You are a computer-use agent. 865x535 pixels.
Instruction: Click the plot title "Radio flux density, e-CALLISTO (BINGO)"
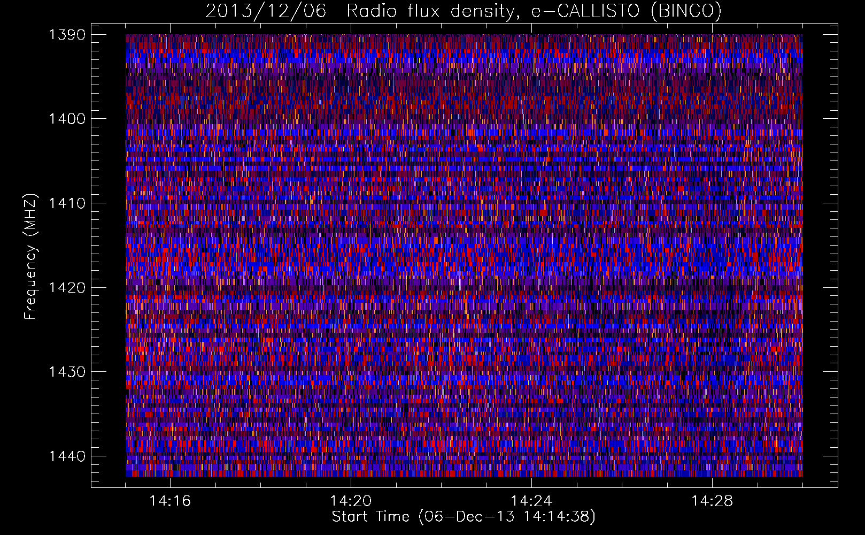pos(534,11)
